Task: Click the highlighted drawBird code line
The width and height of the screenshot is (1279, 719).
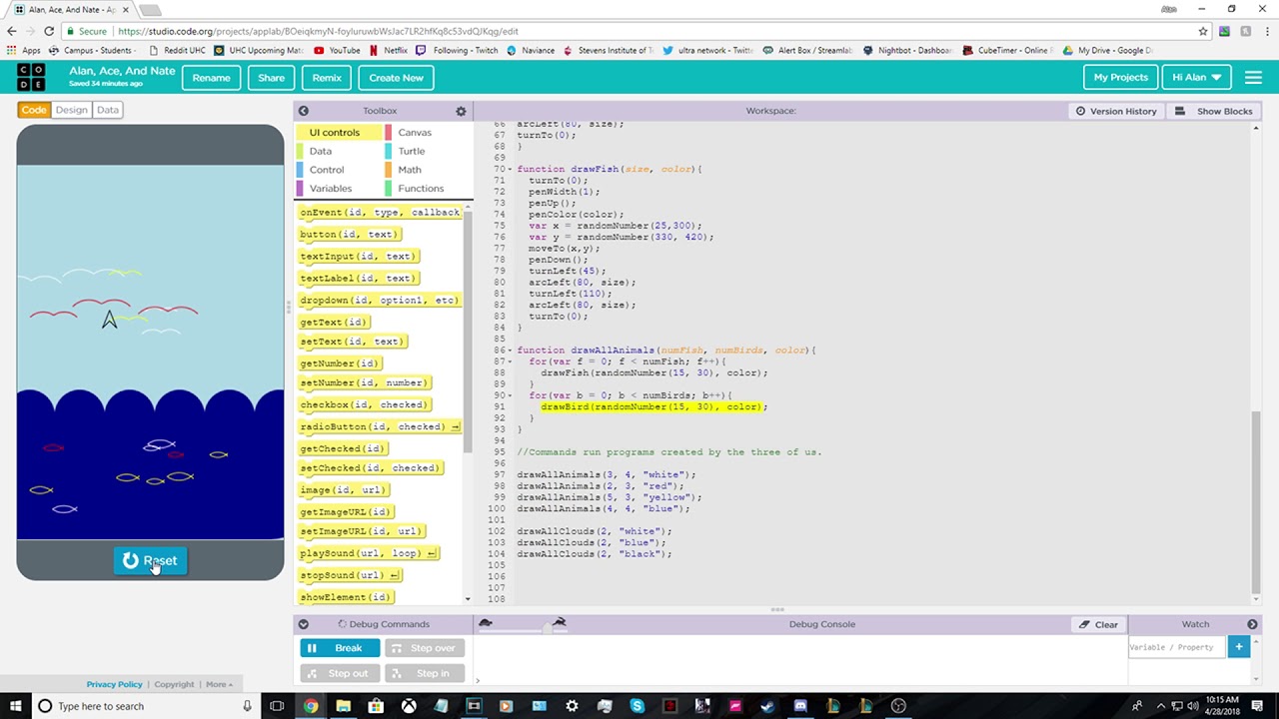Action: click(653, 407)
